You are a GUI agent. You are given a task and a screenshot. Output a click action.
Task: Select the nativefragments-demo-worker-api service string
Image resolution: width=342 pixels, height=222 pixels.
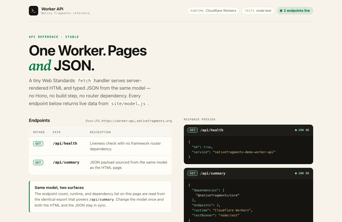click(x=244, y=152)
